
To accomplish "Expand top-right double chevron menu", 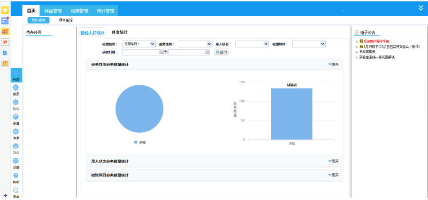I will [421, 8].
